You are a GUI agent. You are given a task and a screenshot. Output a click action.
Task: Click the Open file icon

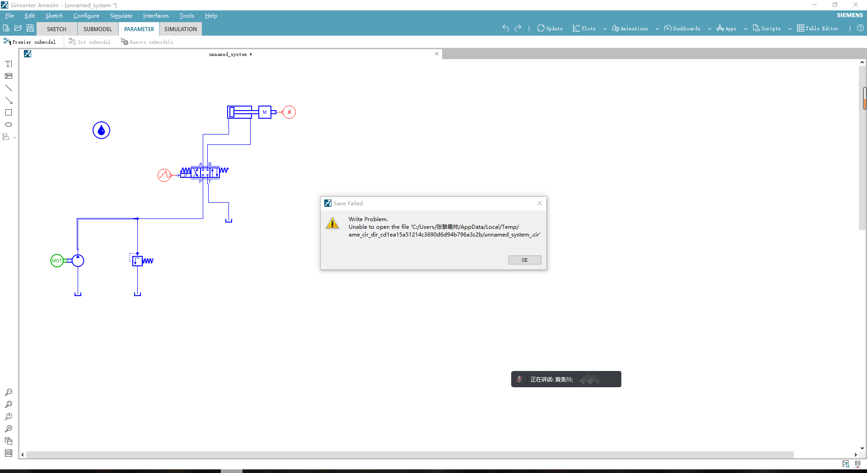[x=18, y=28]
